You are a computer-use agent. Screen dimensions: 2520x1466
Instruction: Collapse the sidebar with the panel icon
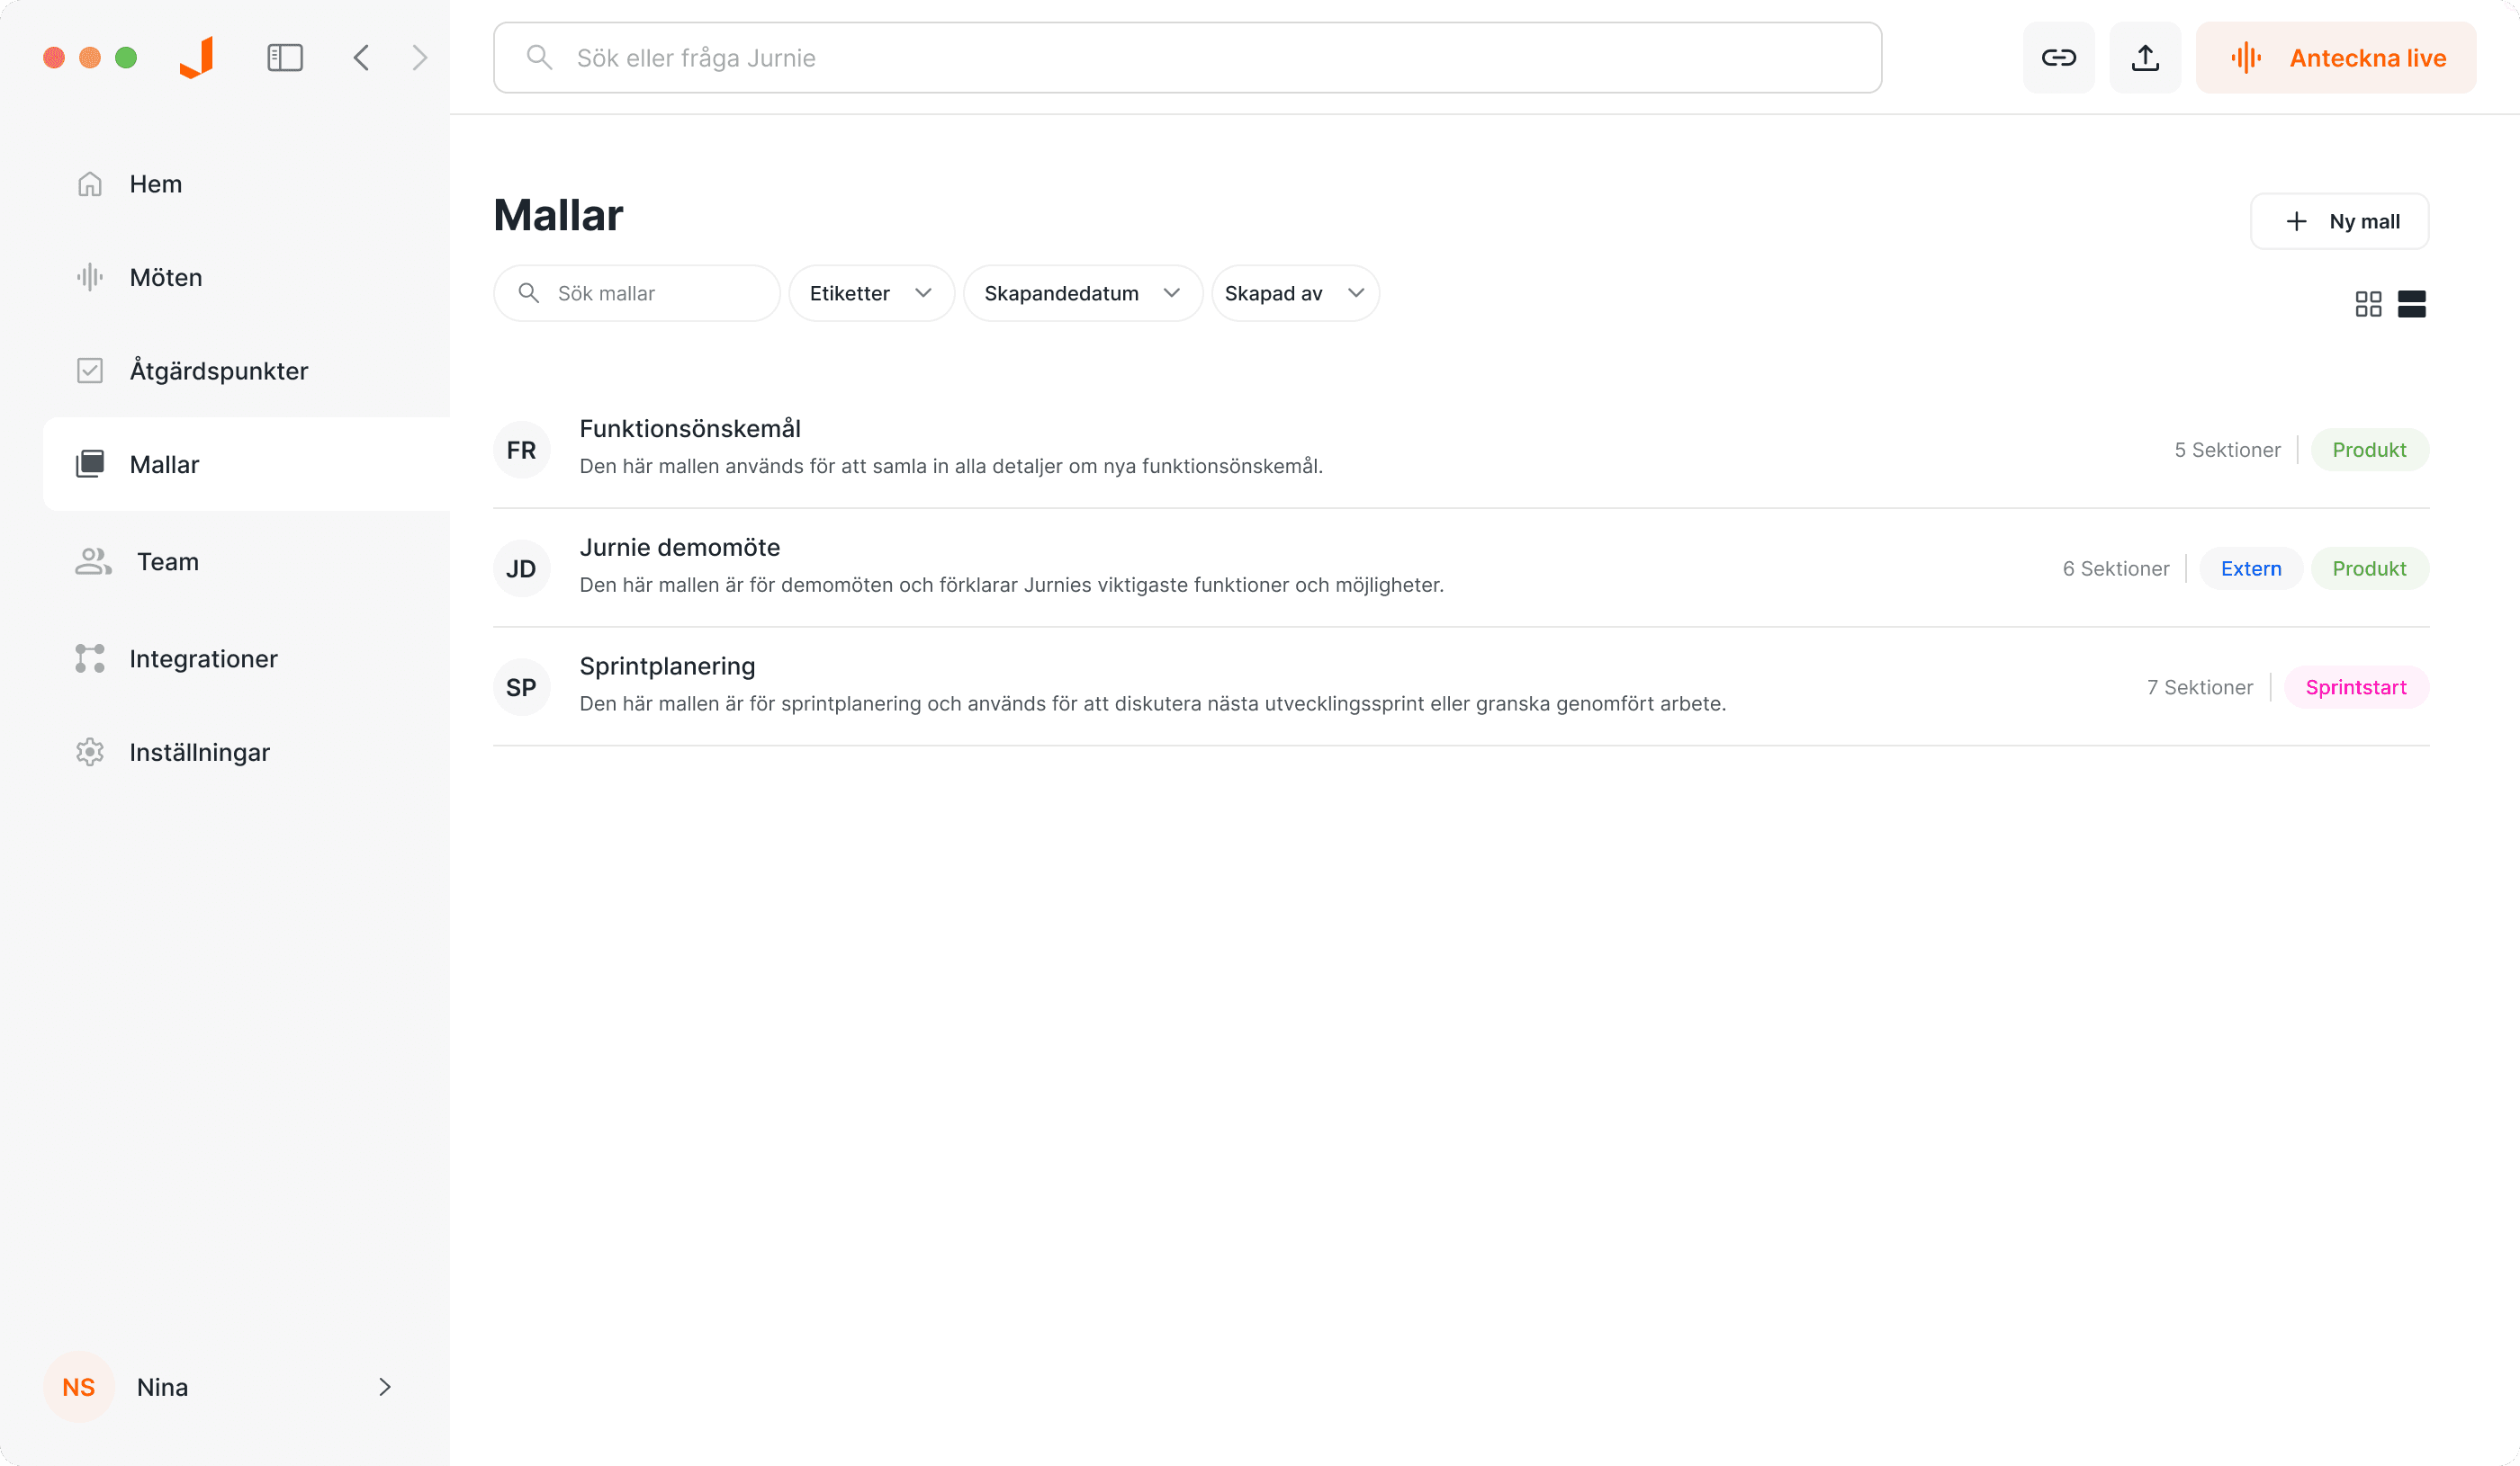click(284, 57)
